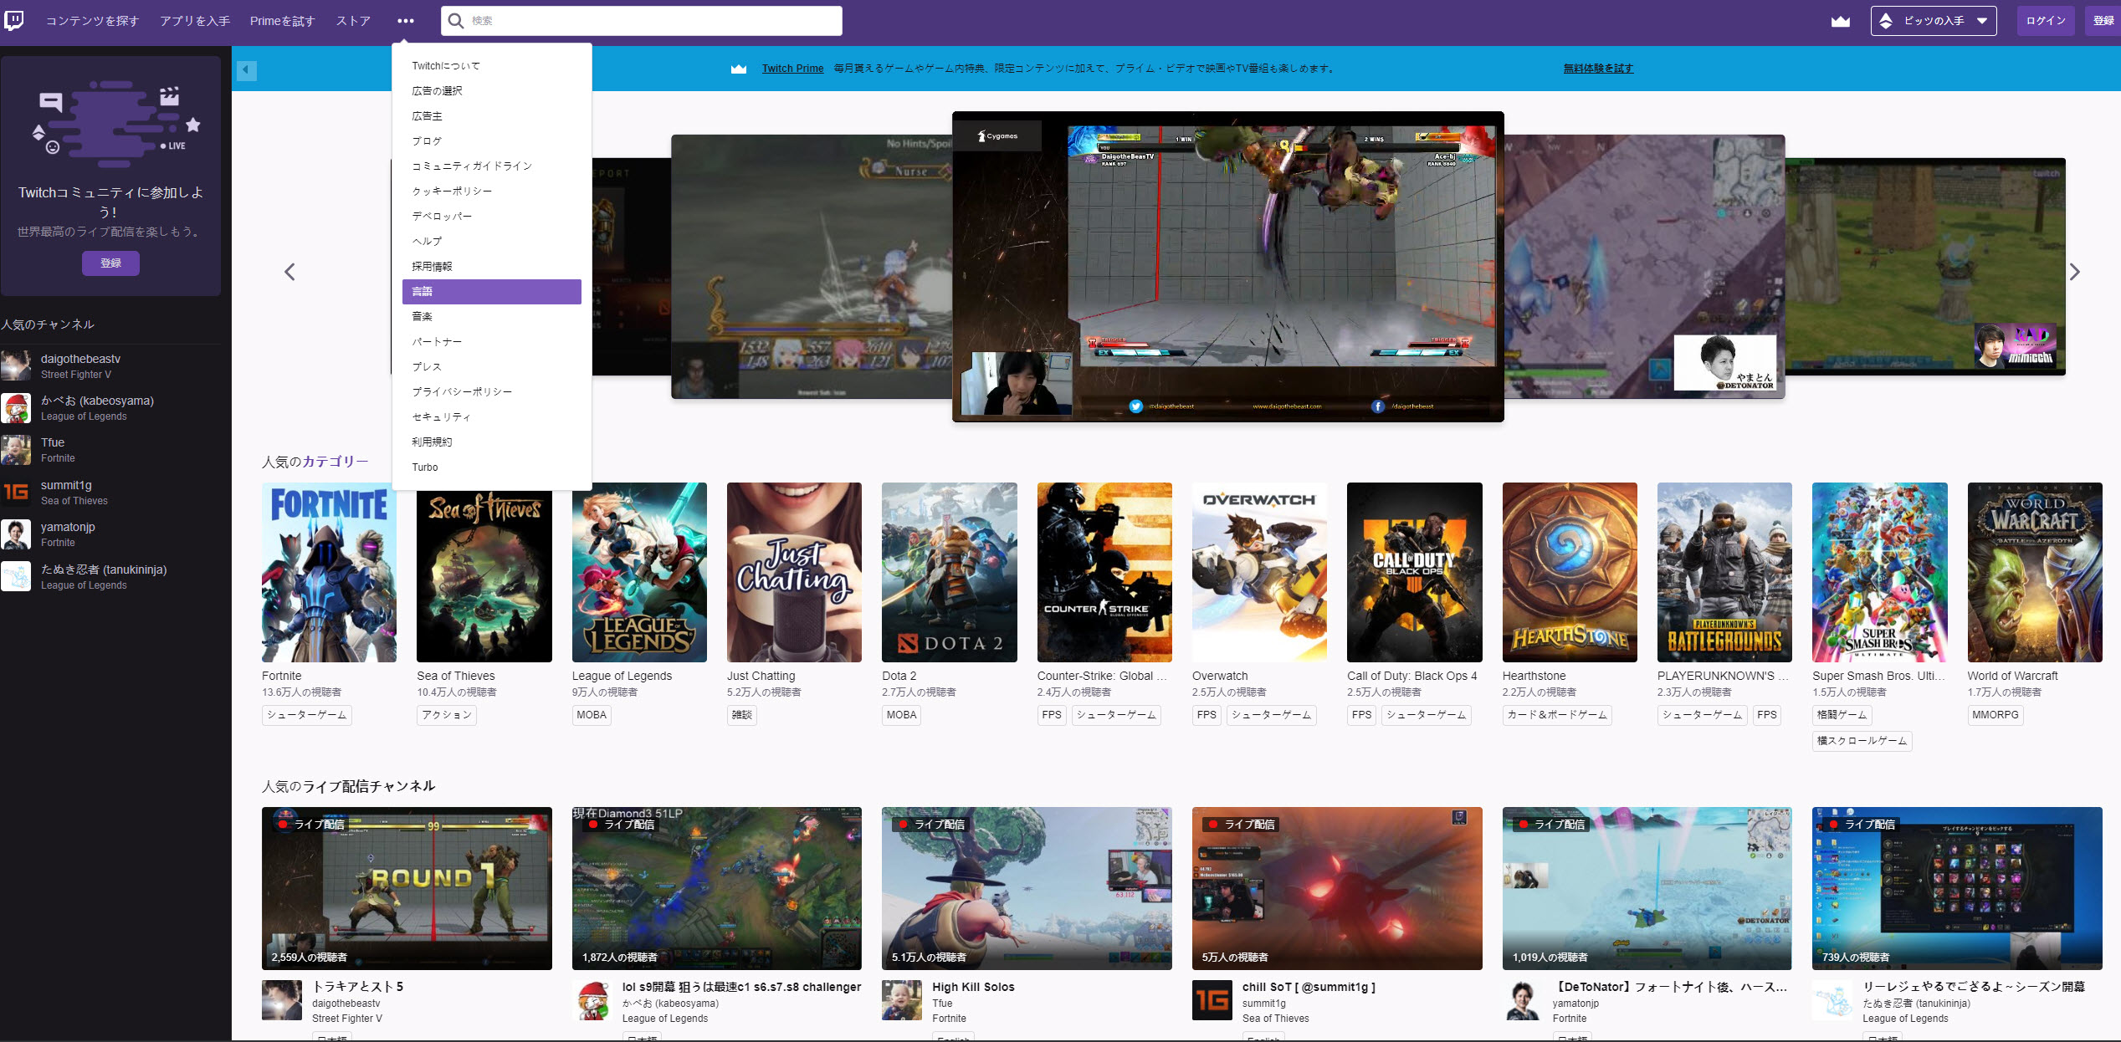Open the featured DaigotheBeastTV carousel video
This screenshot has width=2121, height=1042.
(1227, 267)
